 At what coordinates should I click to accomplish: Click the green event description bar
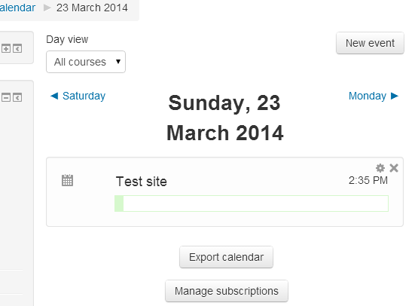click(x=252, y=203)
